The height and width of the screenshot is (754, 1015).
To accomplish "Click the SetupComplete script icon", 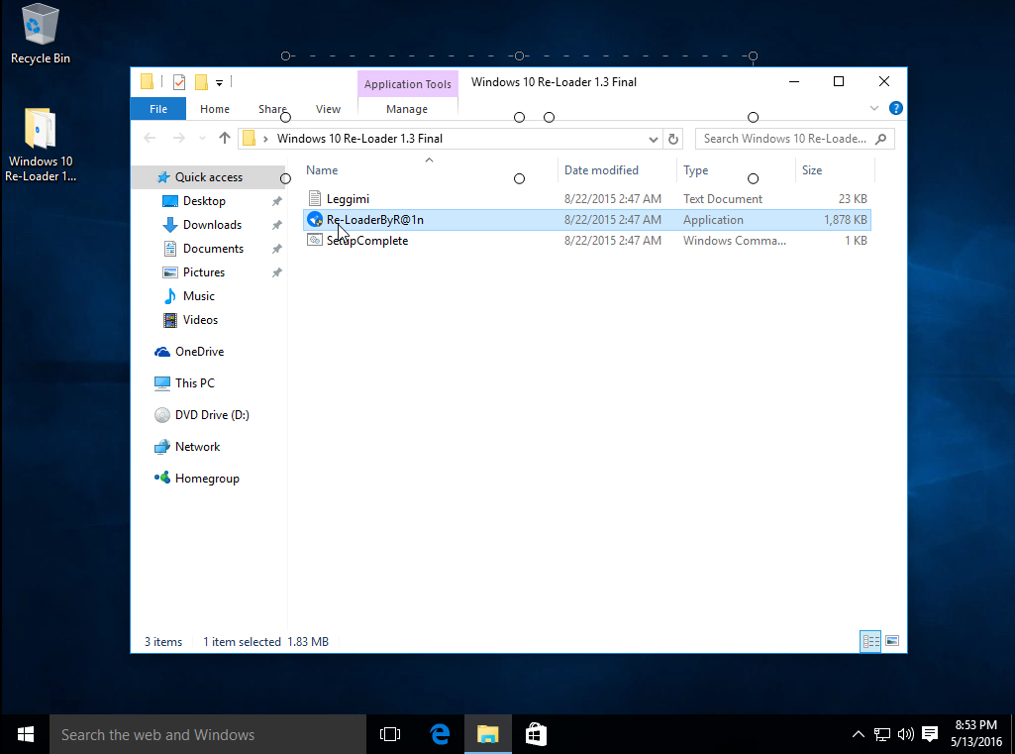I will [x=315, y=241].
